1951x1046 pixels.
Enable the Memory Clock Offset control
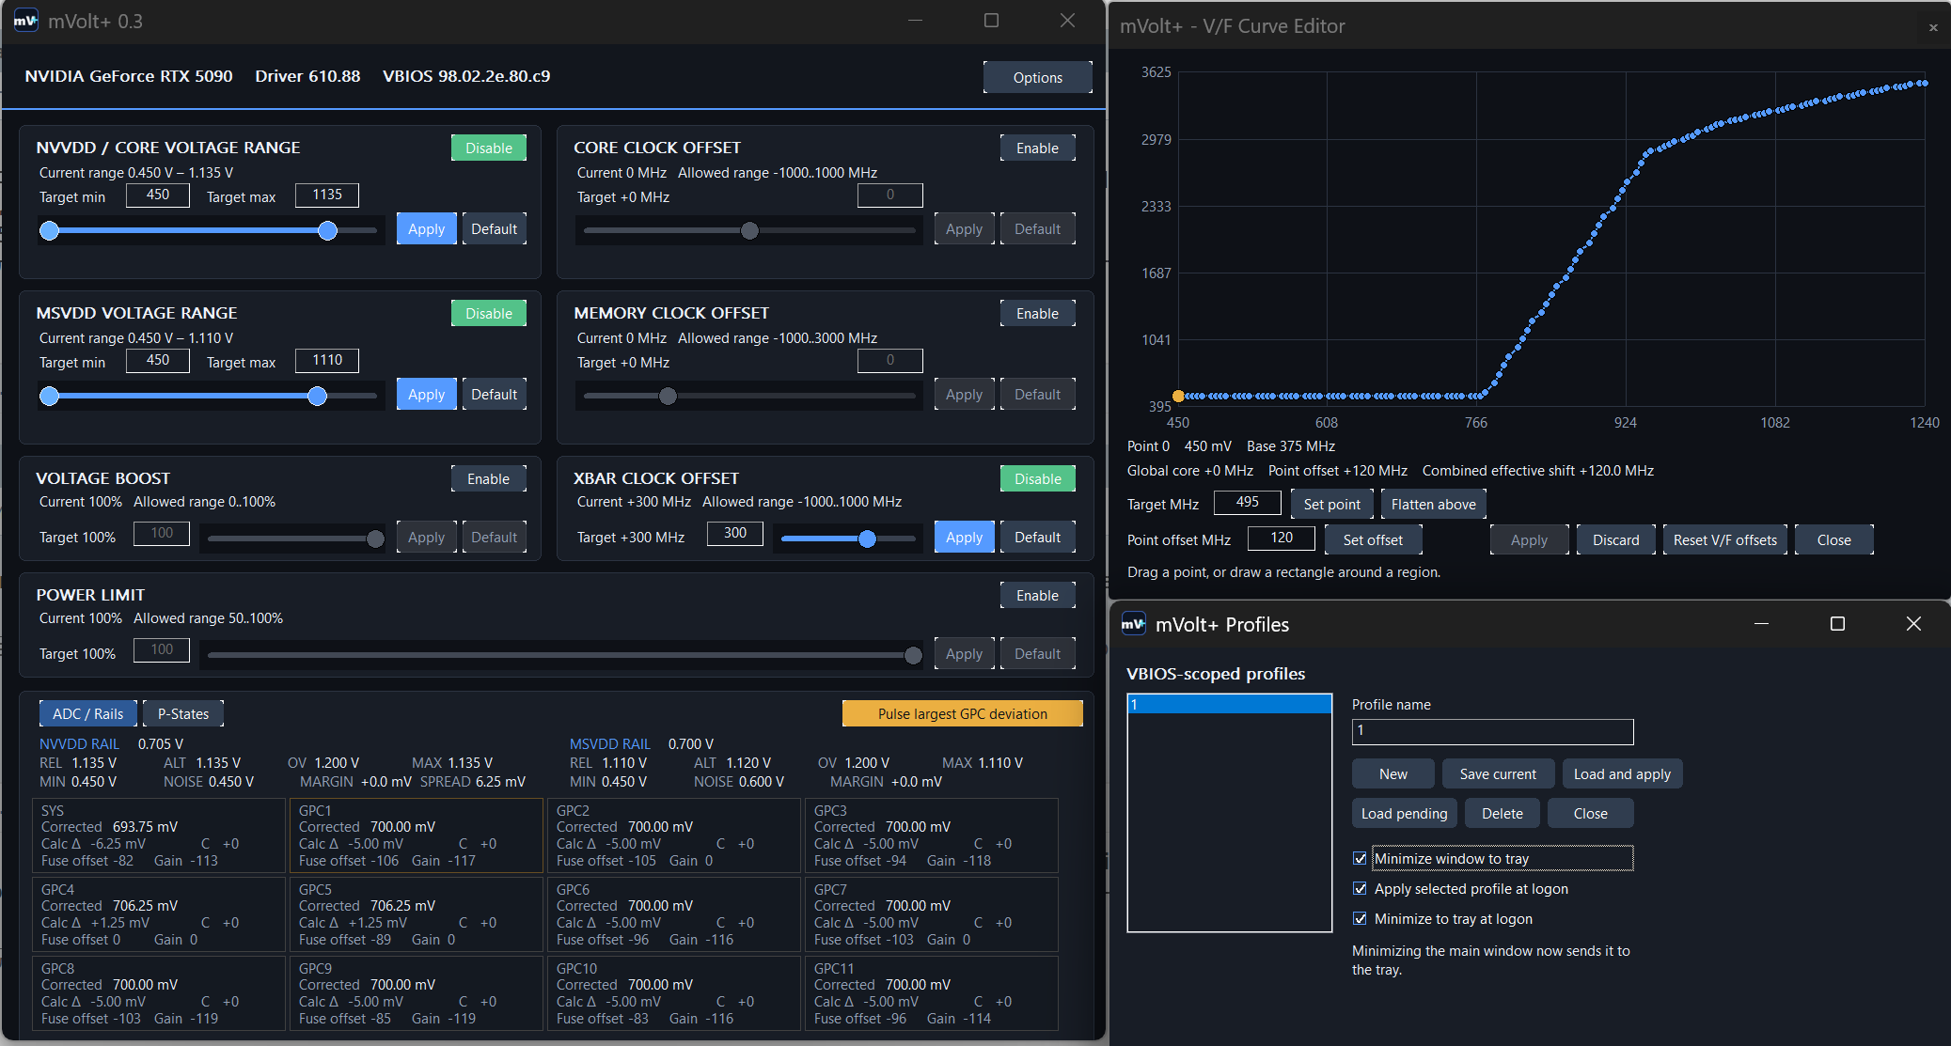(x=1037, y=313)
